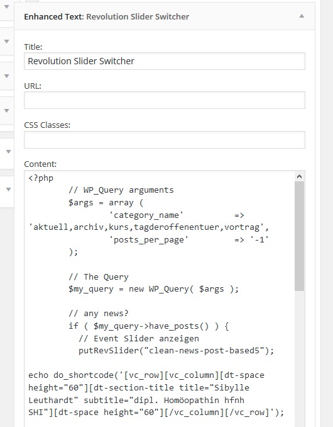Viewport: 333px width, 427px height.
Task: Collapse the Enhanced Text widget with the arrow
Action: tap(302, 16)
